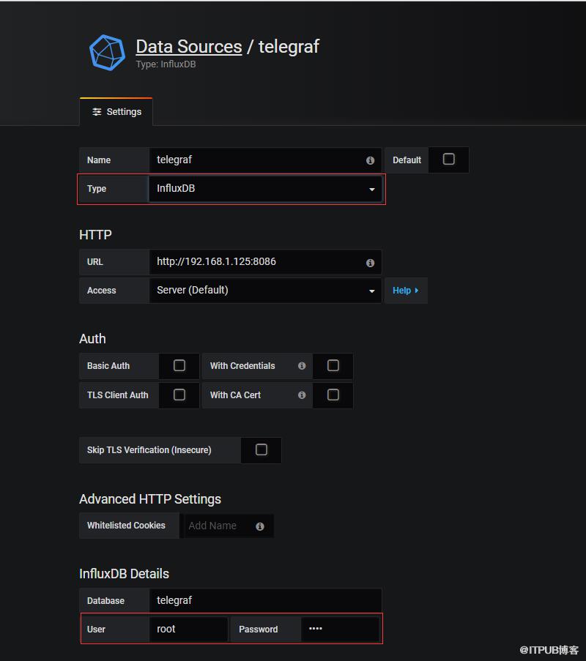Screen dimensions: 586x661
Task: Toggle the With Credentials checkbox
Action: [333, 365]
